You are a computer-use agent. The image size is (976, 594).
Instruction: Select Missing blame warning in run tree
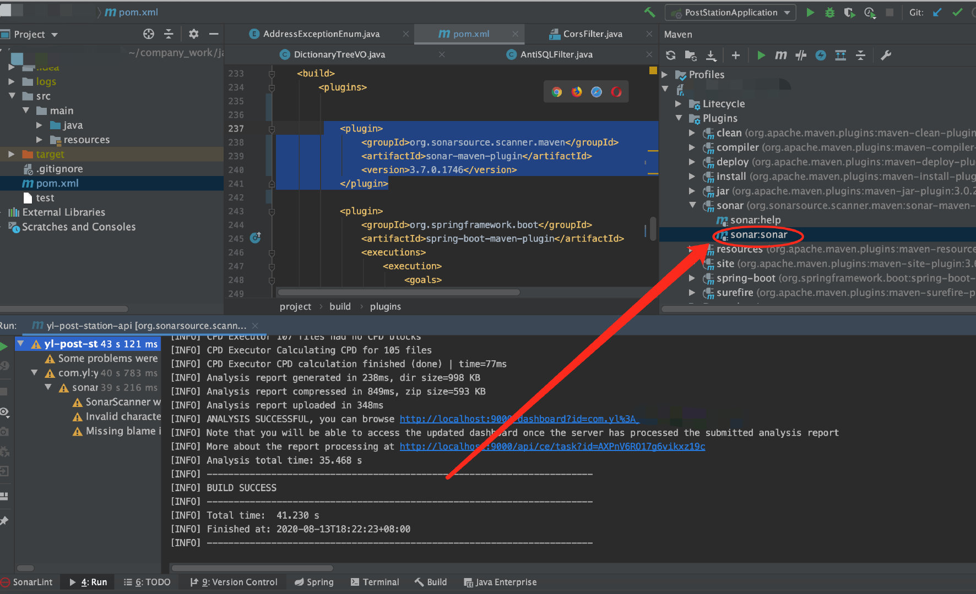coord(123,431)
